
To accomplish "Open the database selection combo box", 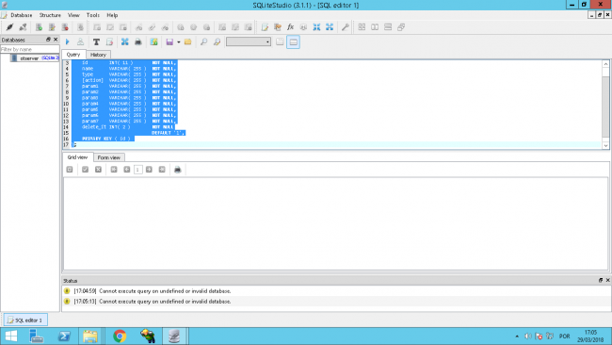I will coord(249,41).
